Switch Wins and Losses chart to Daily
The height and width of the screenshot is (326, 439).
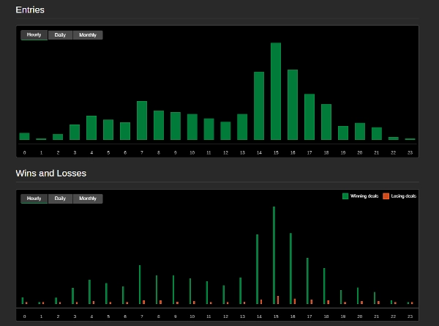pyautogui.click(x=60, y=199)
